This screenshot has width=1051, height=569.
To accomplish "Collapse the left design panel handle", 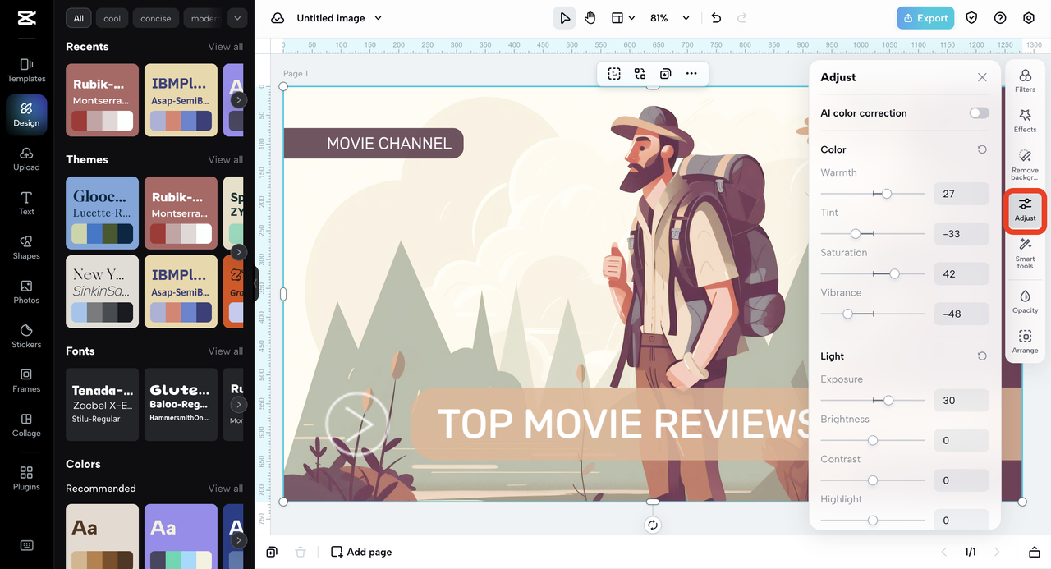I will coord(256,284).
